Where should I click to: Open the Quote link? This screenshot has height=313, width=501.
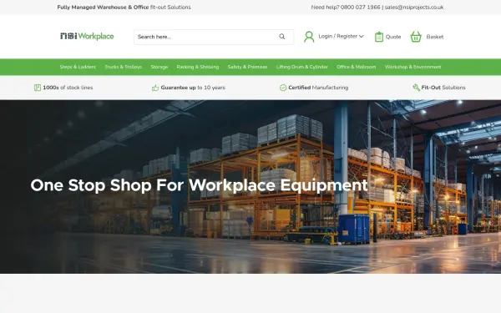tap(393, 37)
